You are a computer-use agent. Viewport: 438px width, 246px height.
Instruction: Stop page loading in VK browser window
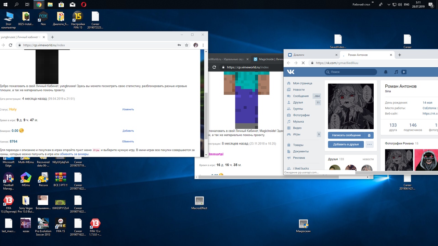[x=303, y=63]
